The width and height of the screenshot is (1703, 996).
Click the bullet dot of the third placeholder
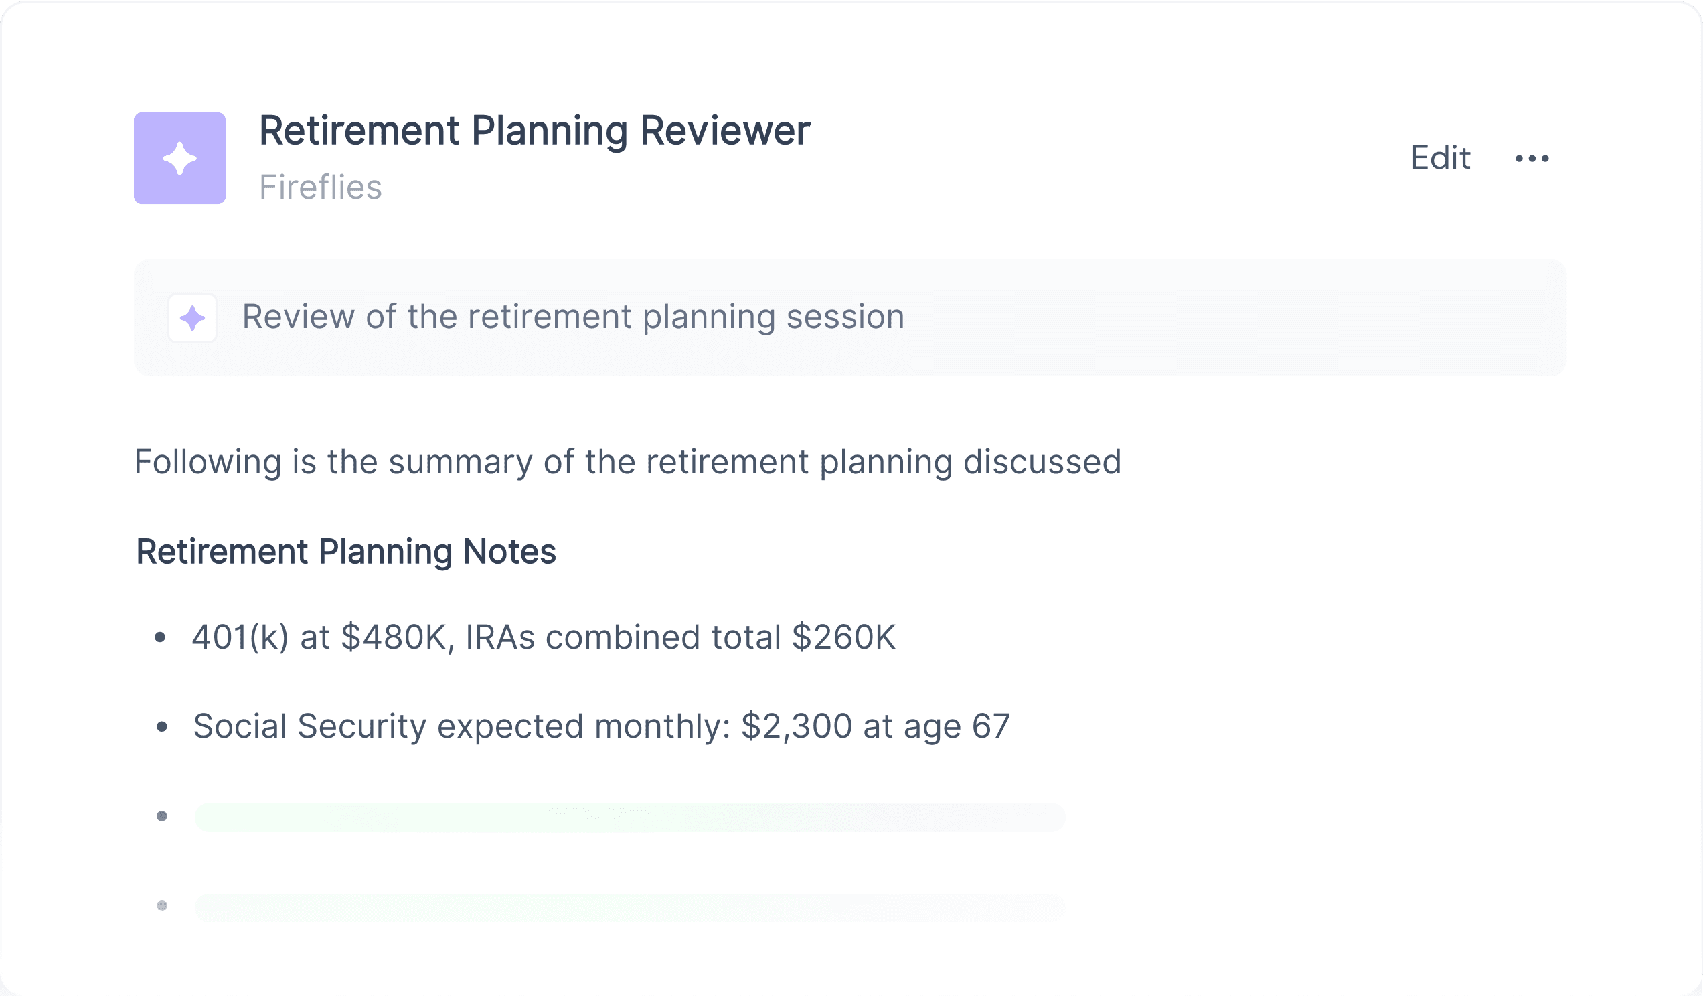point(161,816)
